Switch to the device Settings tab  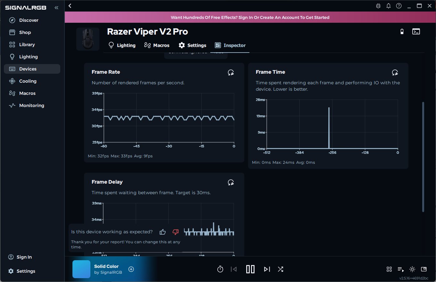click(192, 45)
